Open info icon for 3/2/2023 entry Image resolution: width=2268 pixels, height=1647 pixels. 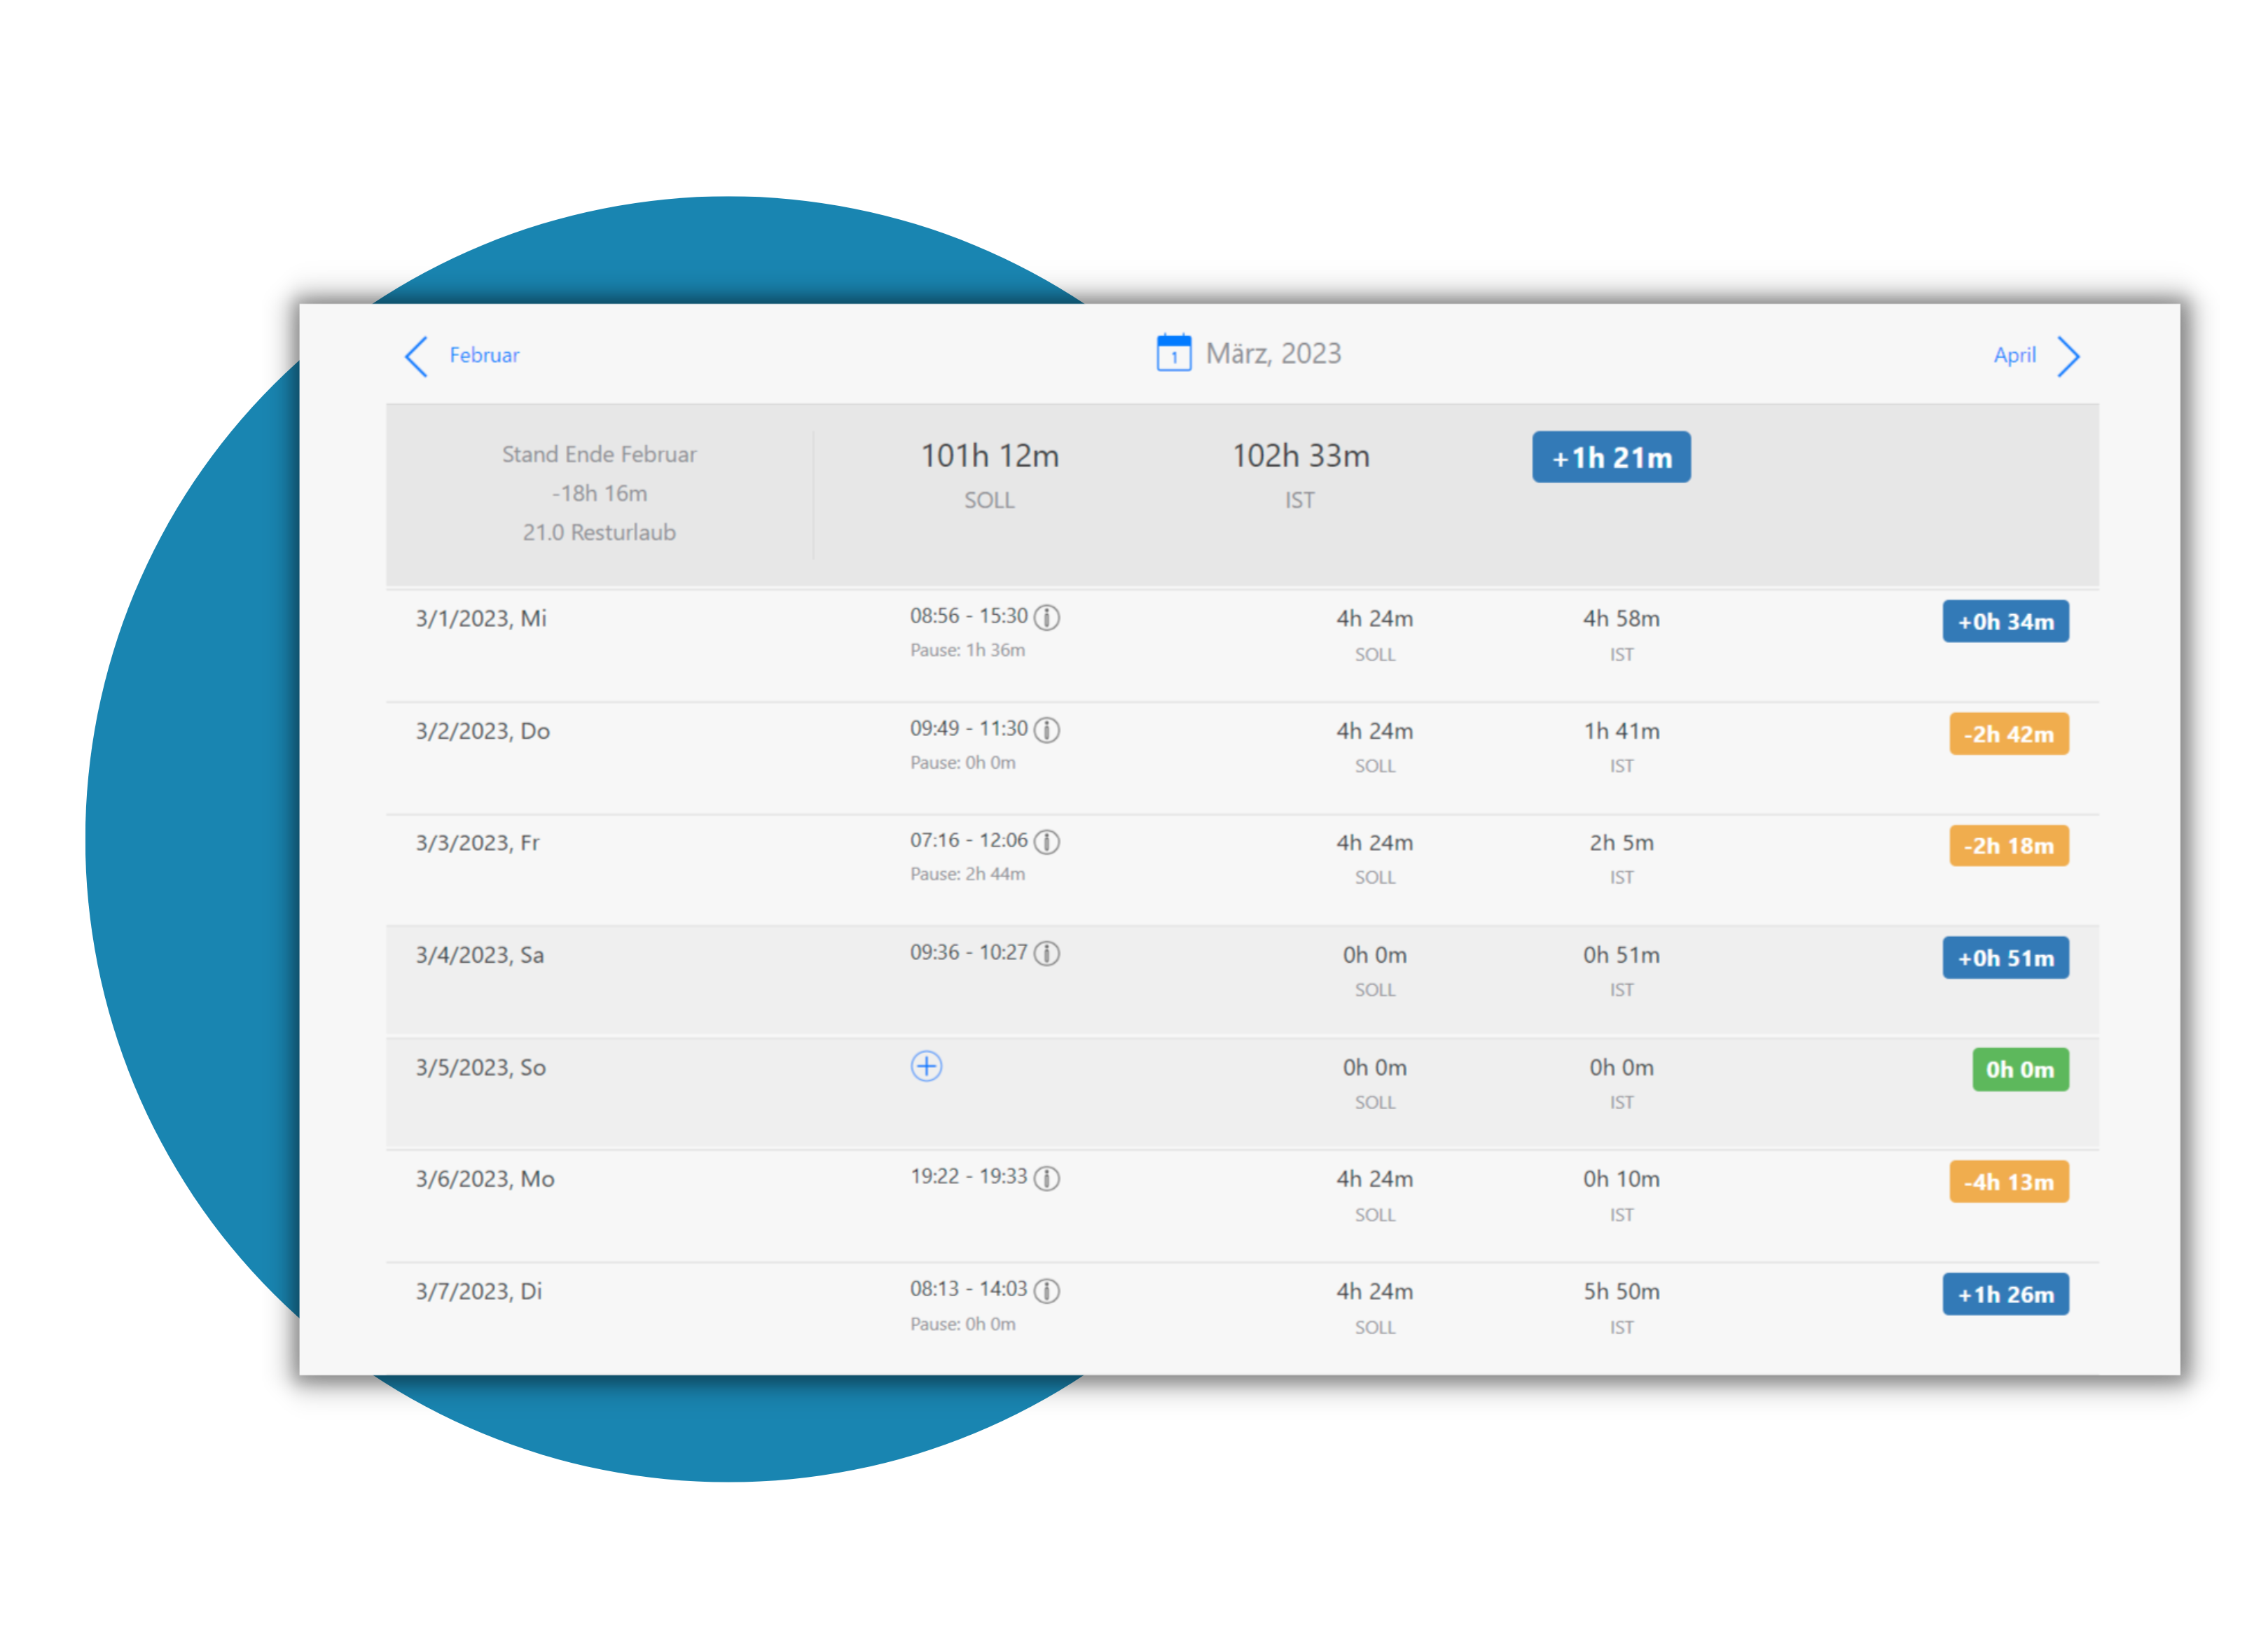tap(1046, 730)
